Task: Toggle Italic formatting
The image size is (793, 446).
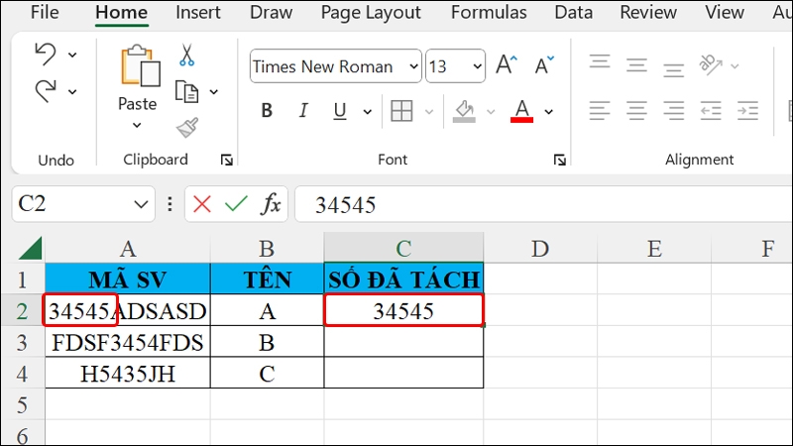Action: [303, 110]
